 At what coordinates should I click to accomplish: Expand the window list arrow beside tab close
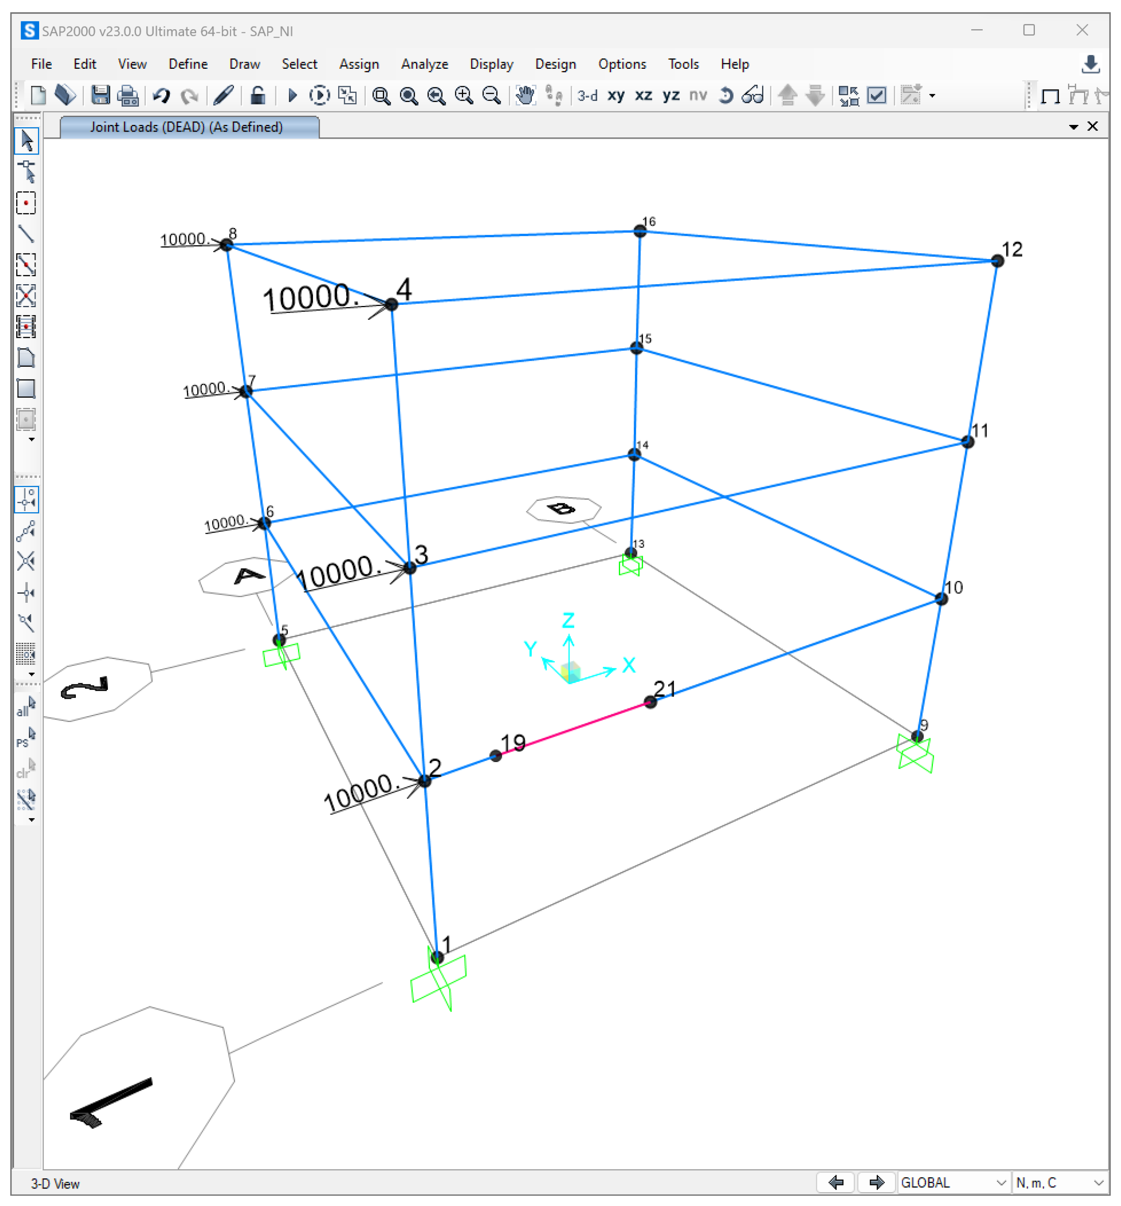point(1073,127)
